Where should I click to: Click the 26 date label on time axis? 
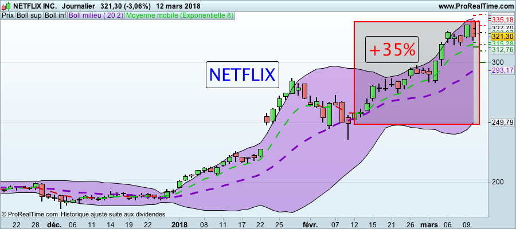coord(410,225)
